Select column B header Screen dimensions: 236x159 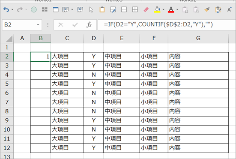(x=41, y=39)
